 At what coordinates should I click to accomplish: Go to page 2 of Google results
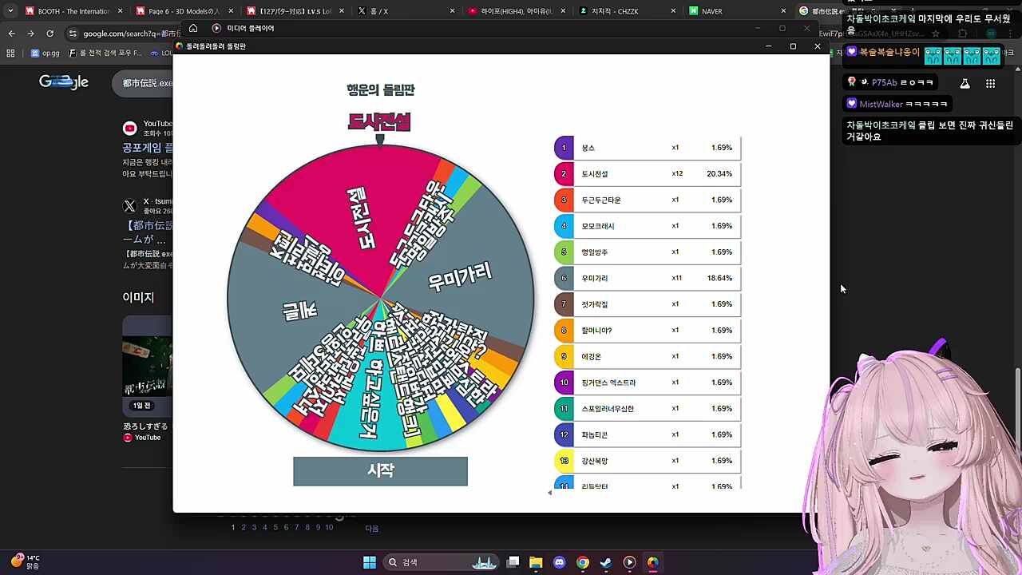tap(244, 527)
